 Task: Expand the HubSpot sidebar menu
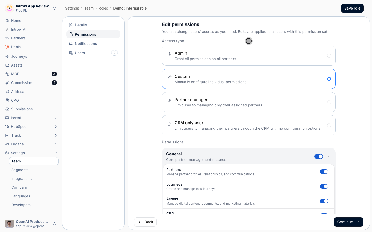coord(56,127)
